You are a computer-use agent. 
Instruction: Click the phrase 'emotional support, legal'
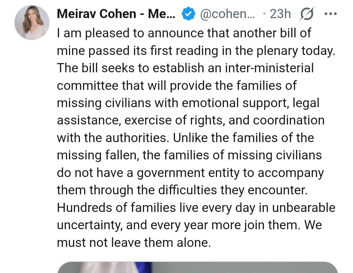[x=250, y=103]
